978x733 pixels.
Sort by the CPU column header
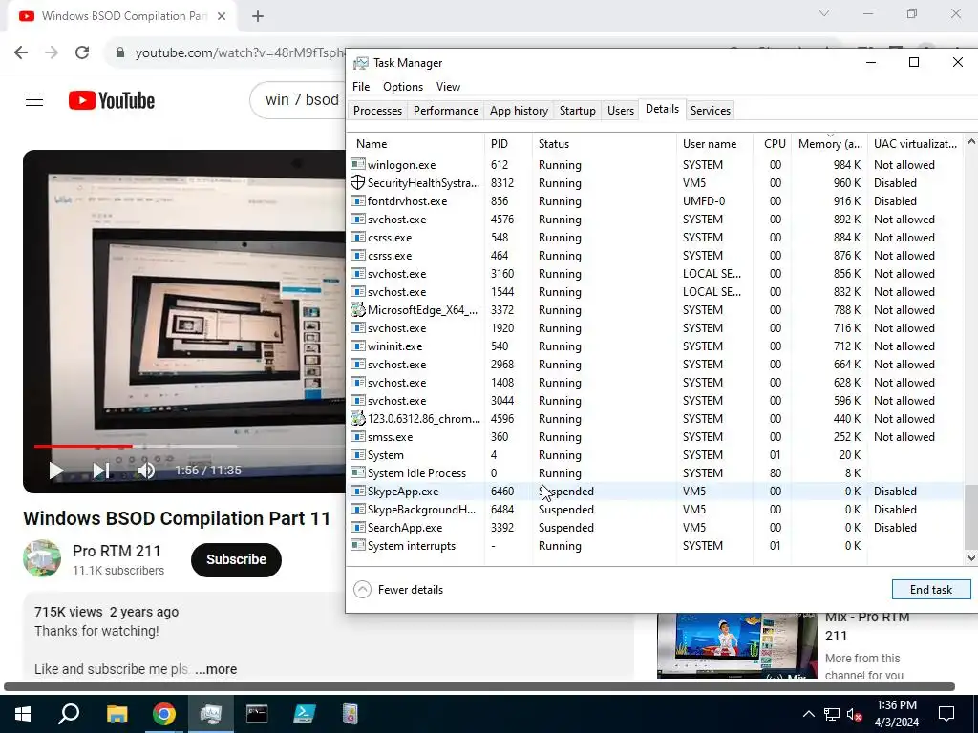tap(773, 144)
